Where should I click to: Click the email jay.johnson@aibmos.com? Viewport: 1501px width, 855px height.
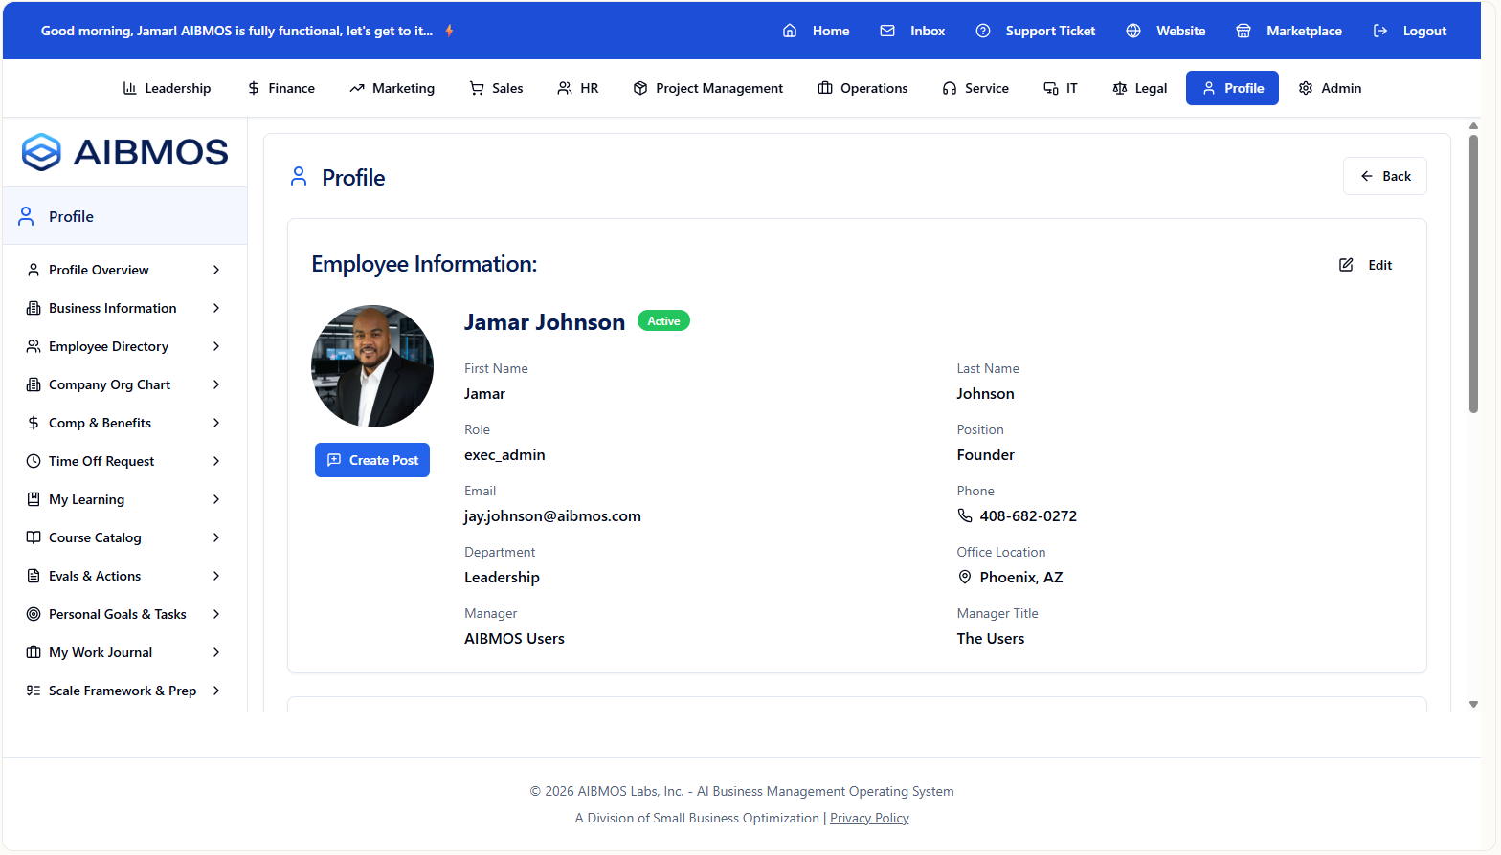point(552,515)
